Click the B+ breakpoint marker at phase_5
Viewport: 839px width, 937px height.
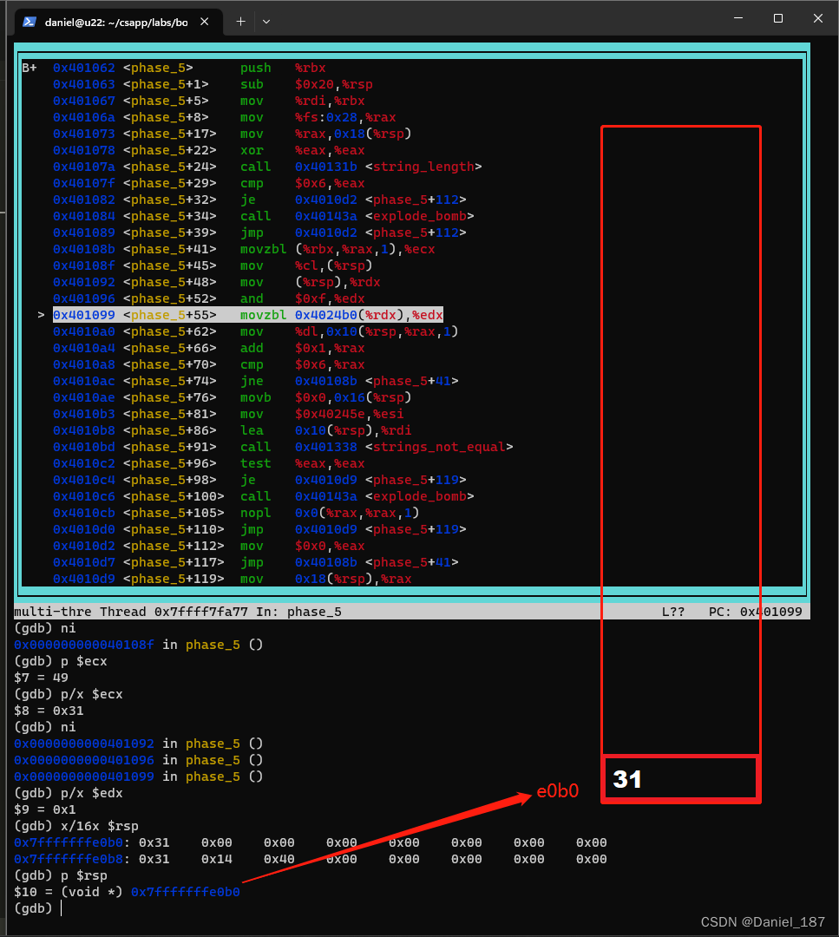29,68
